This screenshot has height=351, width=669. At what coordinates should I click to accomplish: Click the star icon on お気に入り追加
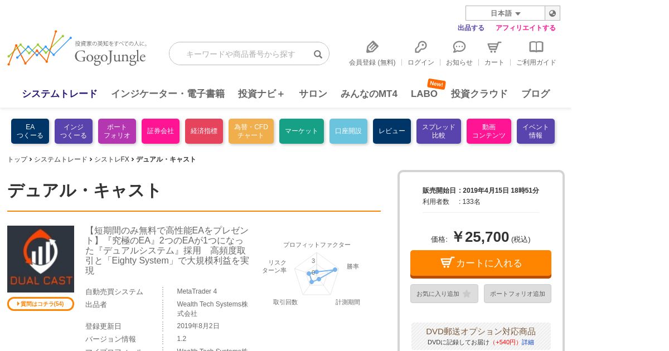click(x=467, y=294)
